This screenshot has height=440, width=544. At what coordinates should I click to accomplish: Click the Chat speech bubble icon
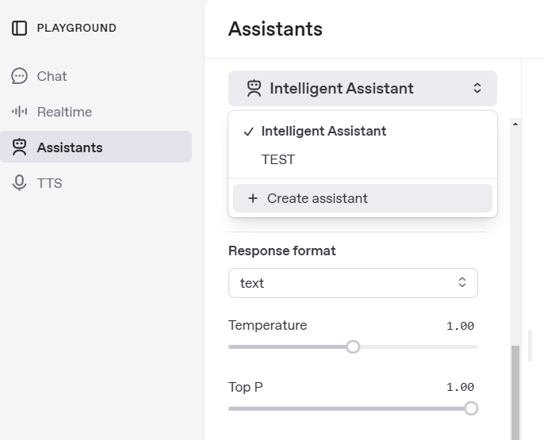click(x=19, y=76)
